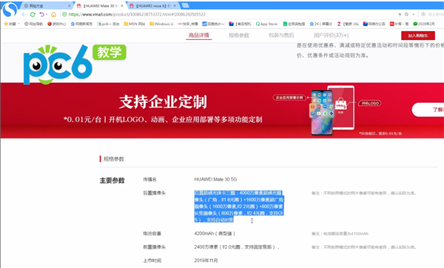This screenshot has width=444, height=268.
Task: Open the Windows bookmark folder
Action: click(161, 24)
